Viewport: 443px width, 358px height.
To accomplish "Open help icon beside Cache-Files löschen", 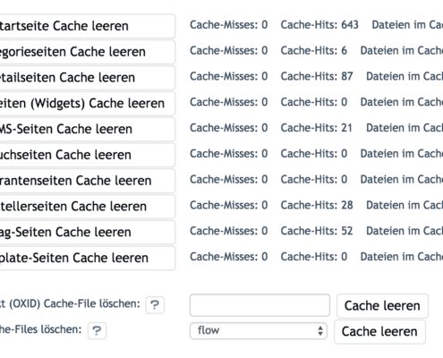I will (x=97, y=331).
